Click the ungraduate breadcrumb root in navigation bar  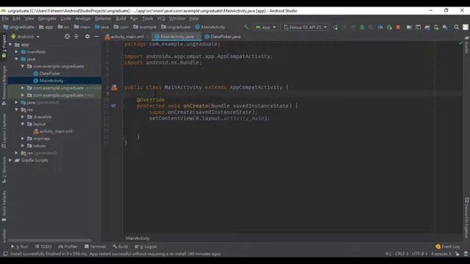coord(18,27)
